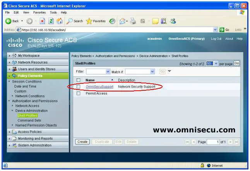
Task: Click the Users and Identity Stores icon
Action: (14, 69)
